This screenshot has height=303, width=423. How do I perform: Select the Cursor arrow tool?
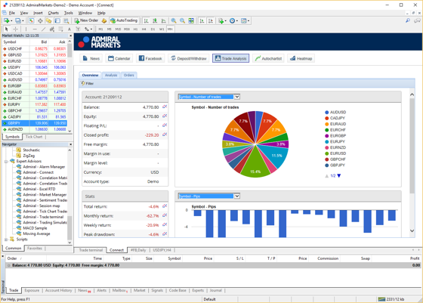pyautogui.click(x=7, y=29)
